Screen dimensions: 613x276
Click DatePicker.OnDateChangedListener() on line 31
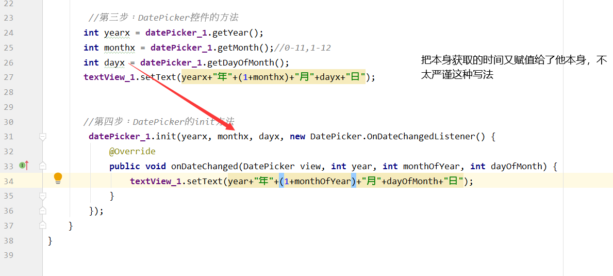397,136
